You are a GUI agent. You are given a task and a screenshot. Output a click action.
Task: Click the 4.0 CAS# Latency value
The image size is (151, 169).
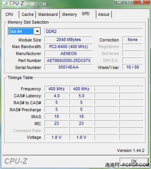tap(57, 96)
